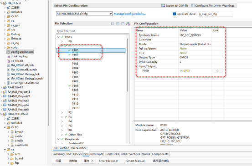Open the Clocks tab
This screenshot has width=252, height=166.
click(77, 154)
